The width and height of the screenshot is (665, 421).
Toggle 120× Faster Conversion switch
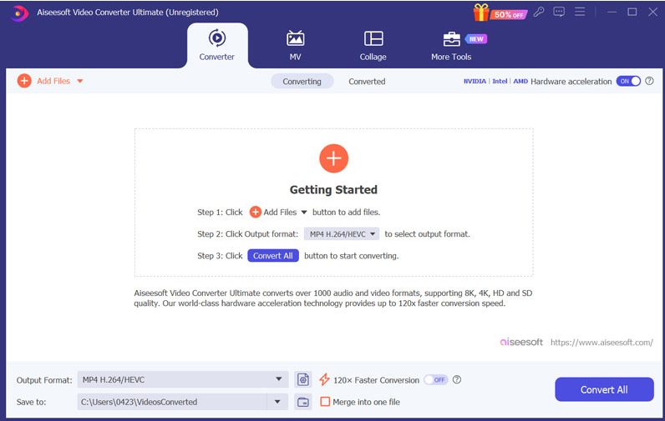click(435, 380)
